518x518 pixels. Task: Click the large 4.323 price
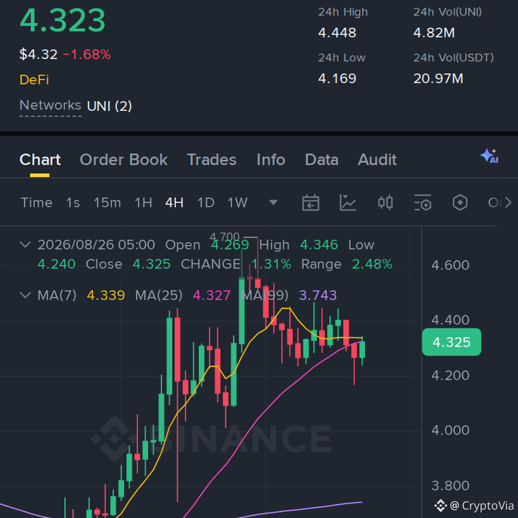pyautogui.click(x=63, y=20)
